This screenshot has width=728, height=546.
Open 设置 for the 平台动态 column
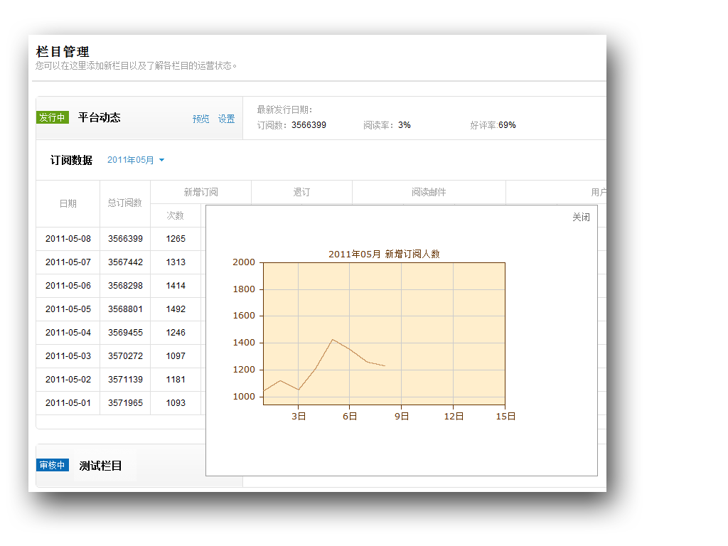click(x=226, y=119)
